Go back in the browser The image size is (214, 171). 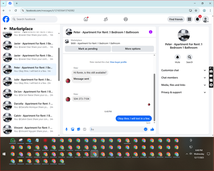coord(4,10)
